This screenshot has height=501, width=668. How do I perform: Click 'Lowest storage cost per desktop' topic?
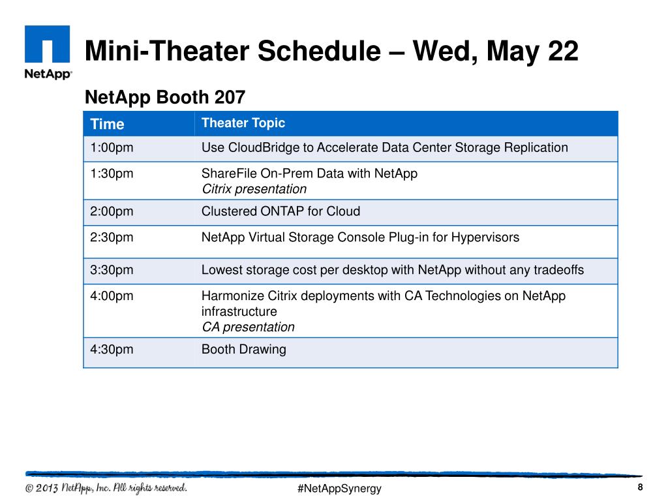point(392,270)
